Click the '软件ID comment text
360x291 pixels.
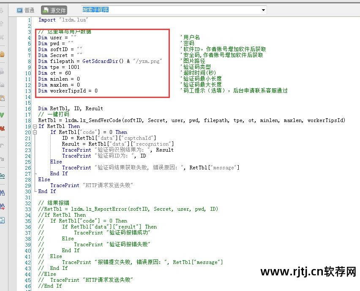pos(223,49)
